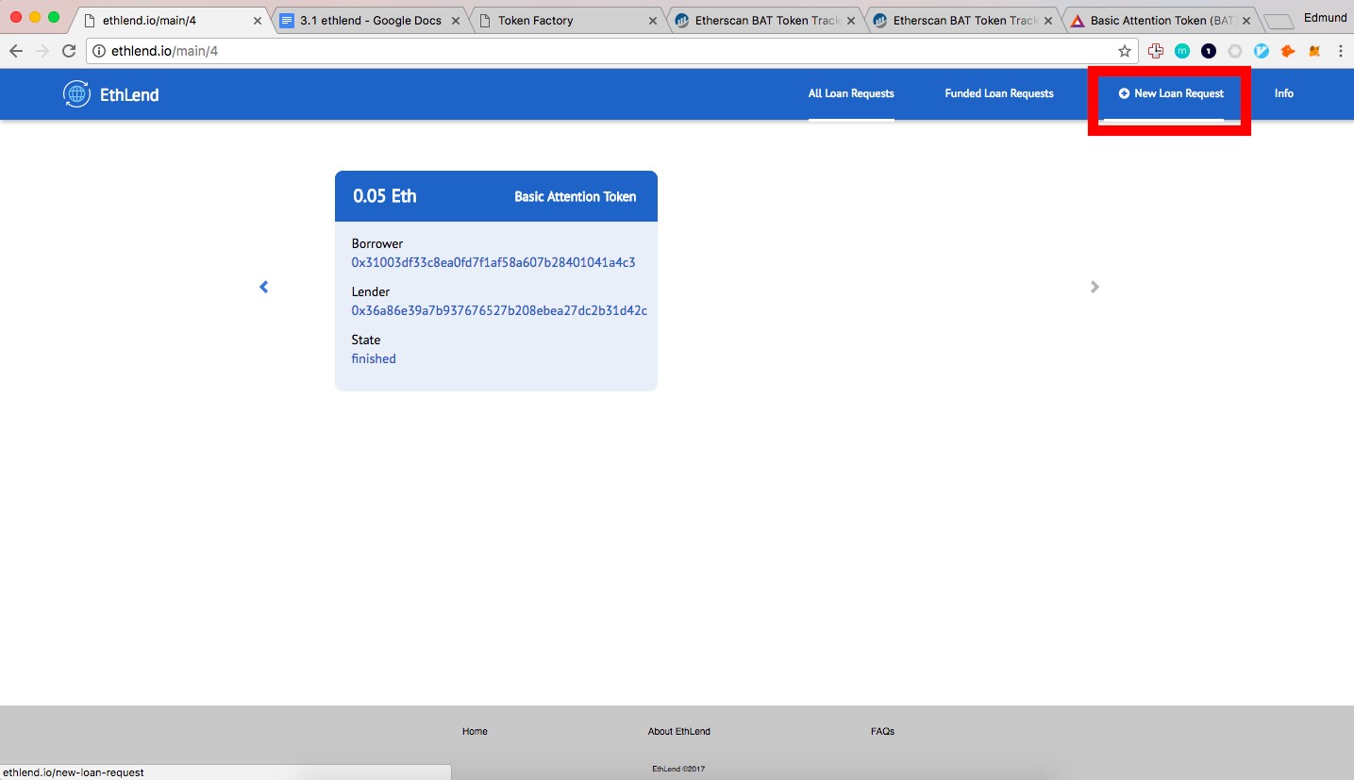Open the All Loan Requests page
1354x780 pixels.
[851, 93]
